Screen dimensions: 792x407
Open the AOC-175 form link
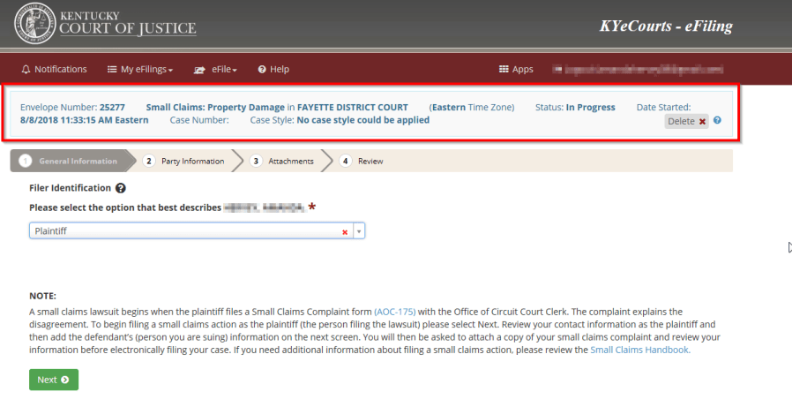(394, 312)
